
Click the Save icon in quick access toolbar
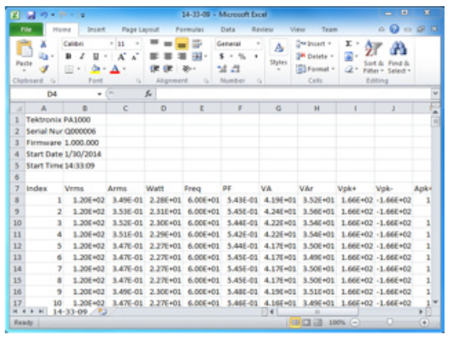pos(31,15)
